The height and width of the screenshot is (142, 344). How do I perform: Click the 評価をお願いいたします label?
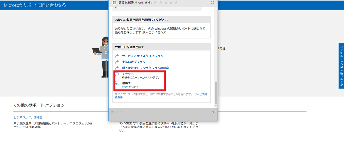[135, 3]
